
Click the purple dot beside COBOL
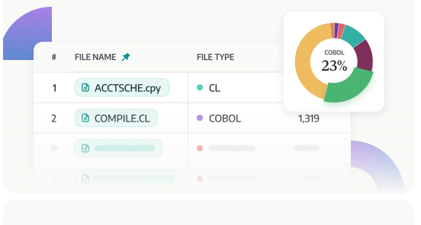[x=200, y=118]
